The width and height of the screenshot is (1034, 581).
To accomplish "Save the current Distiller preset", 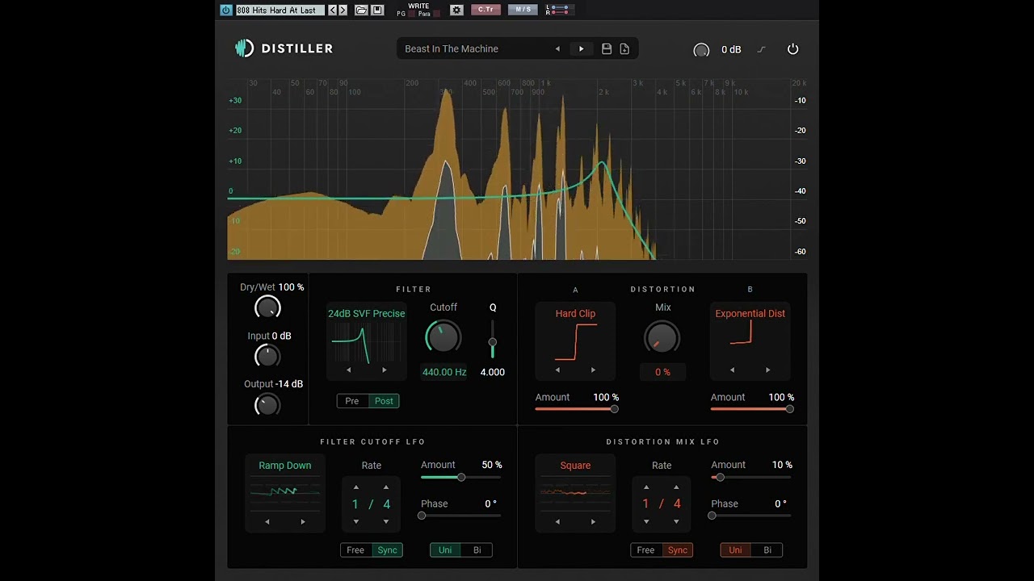I will [607, 49].
